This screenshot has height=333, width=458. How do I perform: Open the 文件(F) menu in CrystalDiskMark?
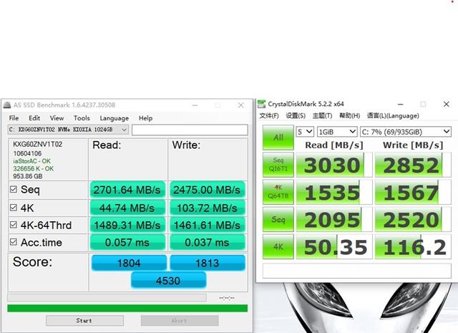click(x=269, y=116)
